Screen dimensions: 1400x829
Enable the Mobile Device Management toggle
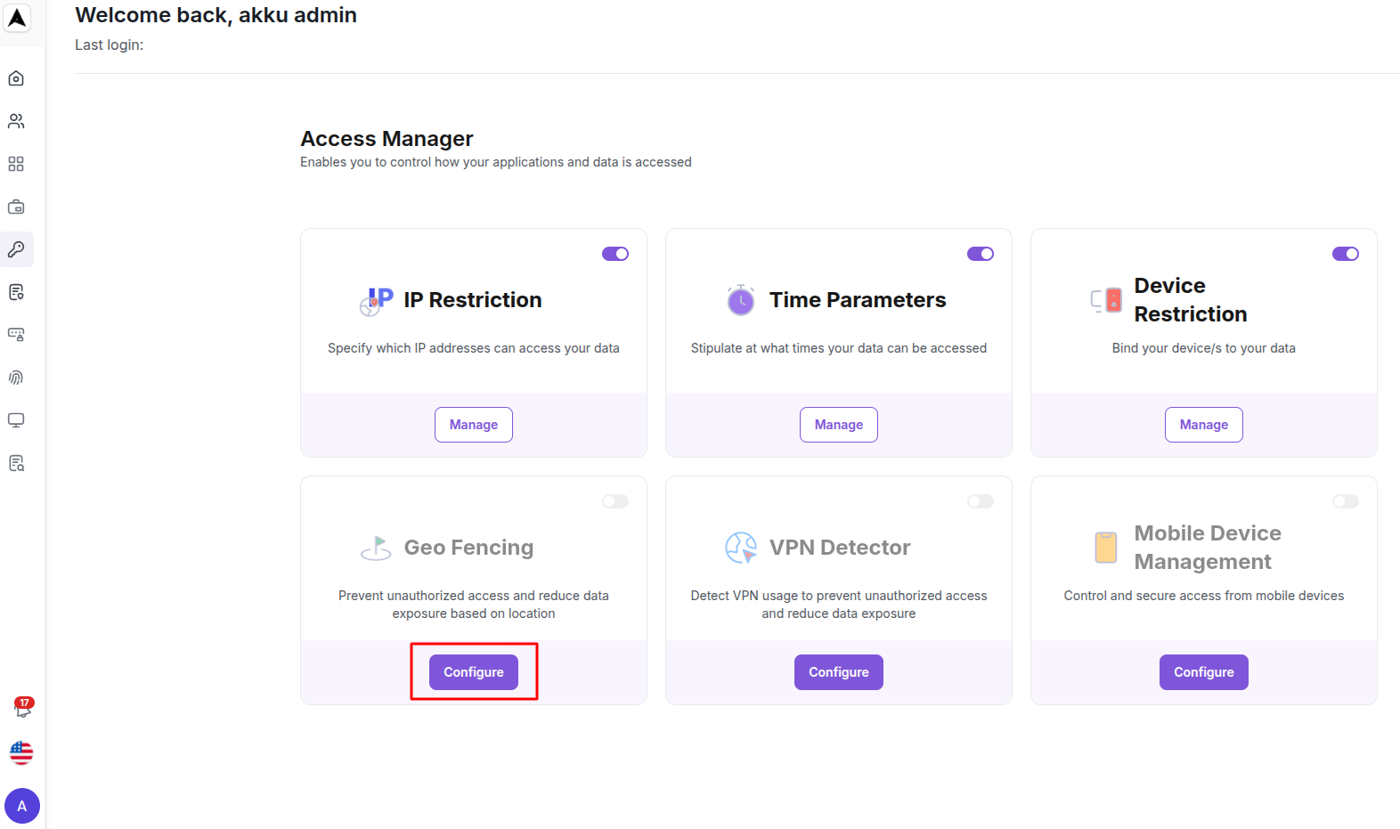click(1346, 501)
